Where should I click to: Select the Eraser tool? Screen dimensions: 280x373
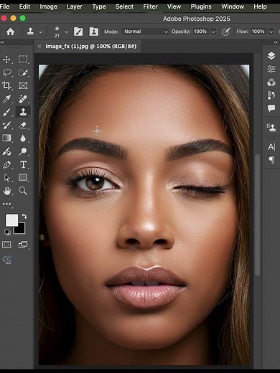pos(23,125)
